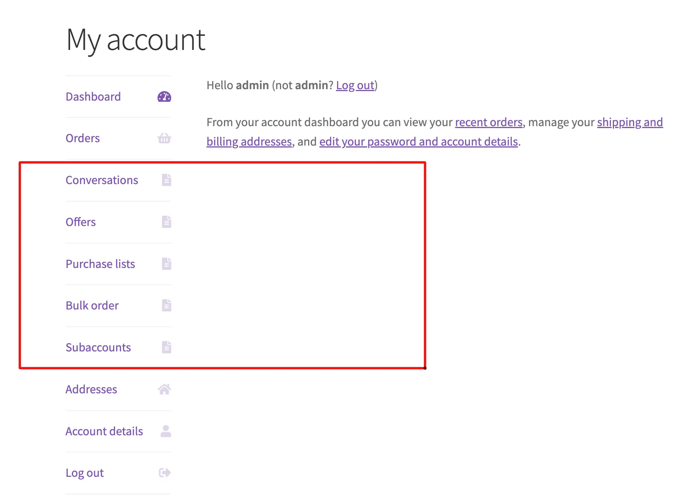Image resolution: width=697 pixels, height=497 pixels.
Task: Click the Dashboard speedometer icon
Action: pyautogui.click(x=164, y=97)
